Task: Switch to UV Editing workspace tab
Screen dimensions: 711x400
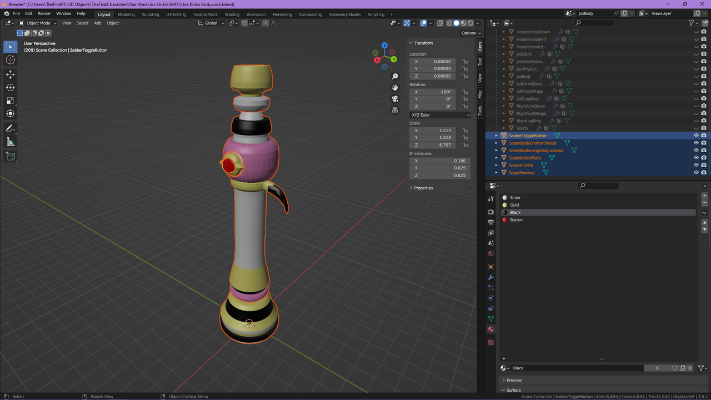Action: (x=176, y=14)
